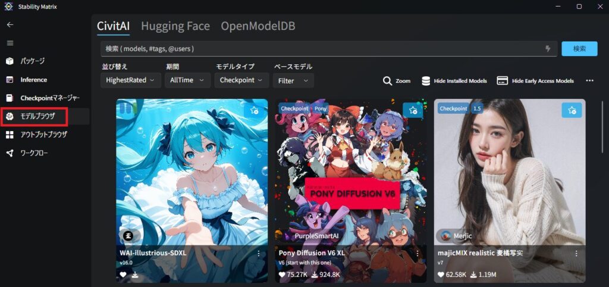The width and height of the screenshot is (609, 287).
Task: Click the back arrow in sidebar
Action: coord(10,24)
